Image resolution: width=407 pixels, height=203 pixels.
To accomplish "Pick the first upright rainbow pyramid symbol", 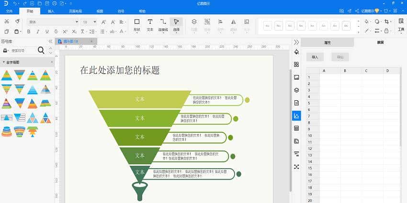I will (x=7, y=75).
